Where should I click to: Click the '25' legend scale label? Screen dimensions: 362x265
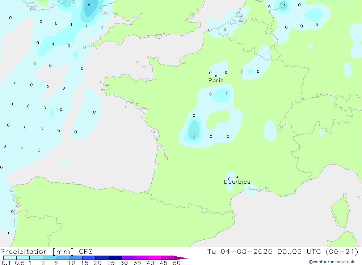(111, 263)
